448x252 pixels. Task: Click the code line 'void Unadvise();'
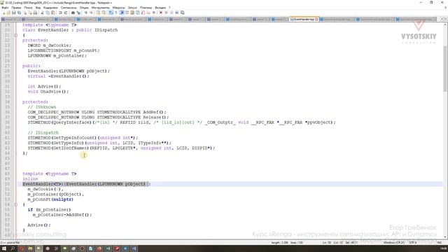[x=48, y=92]
